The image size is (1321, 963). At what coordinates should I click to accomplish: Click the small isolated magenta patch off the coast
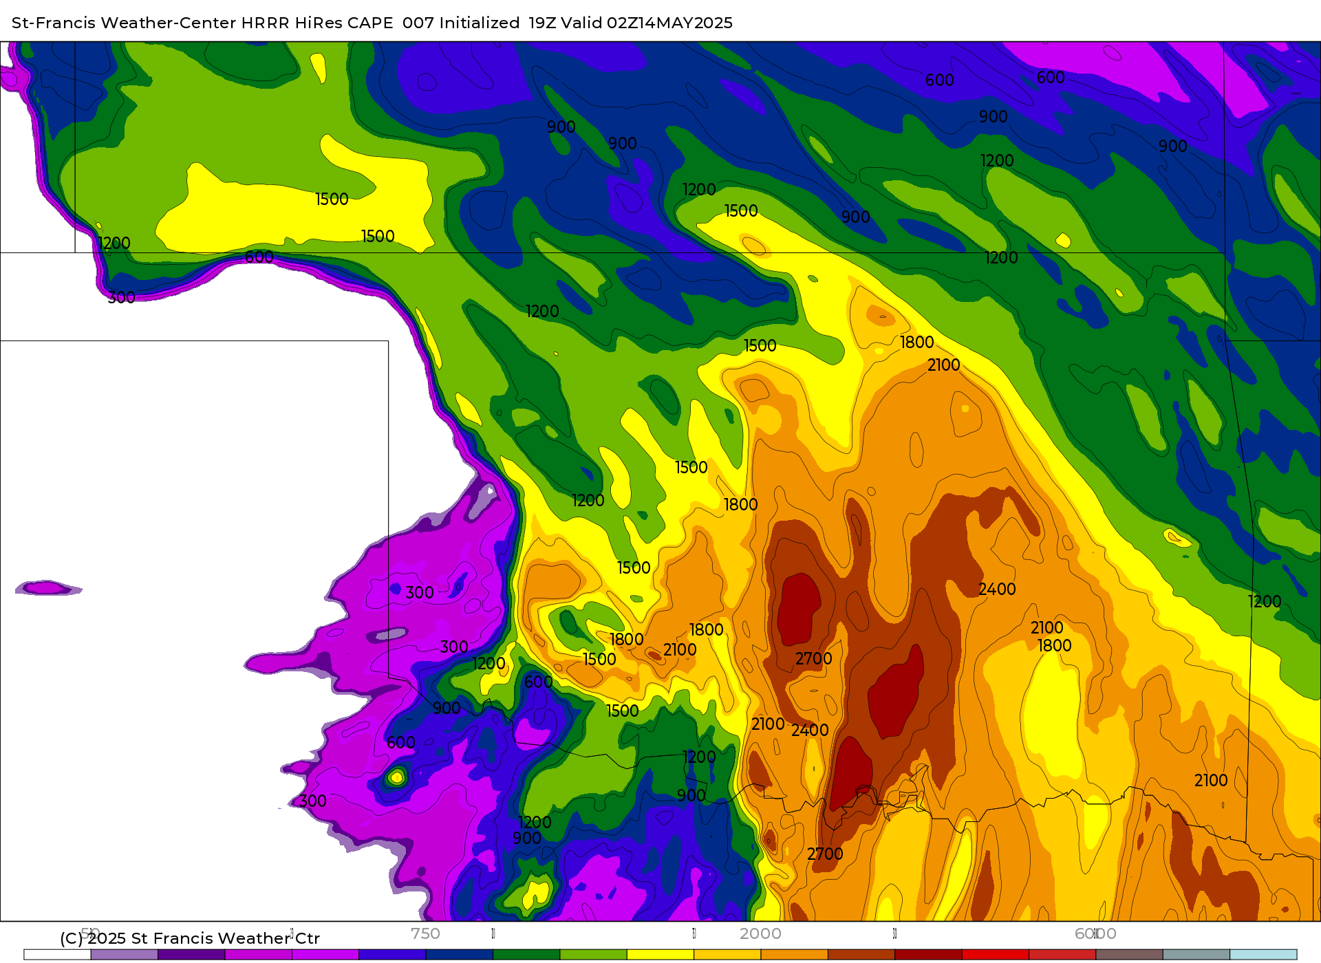tap(48, 588)
